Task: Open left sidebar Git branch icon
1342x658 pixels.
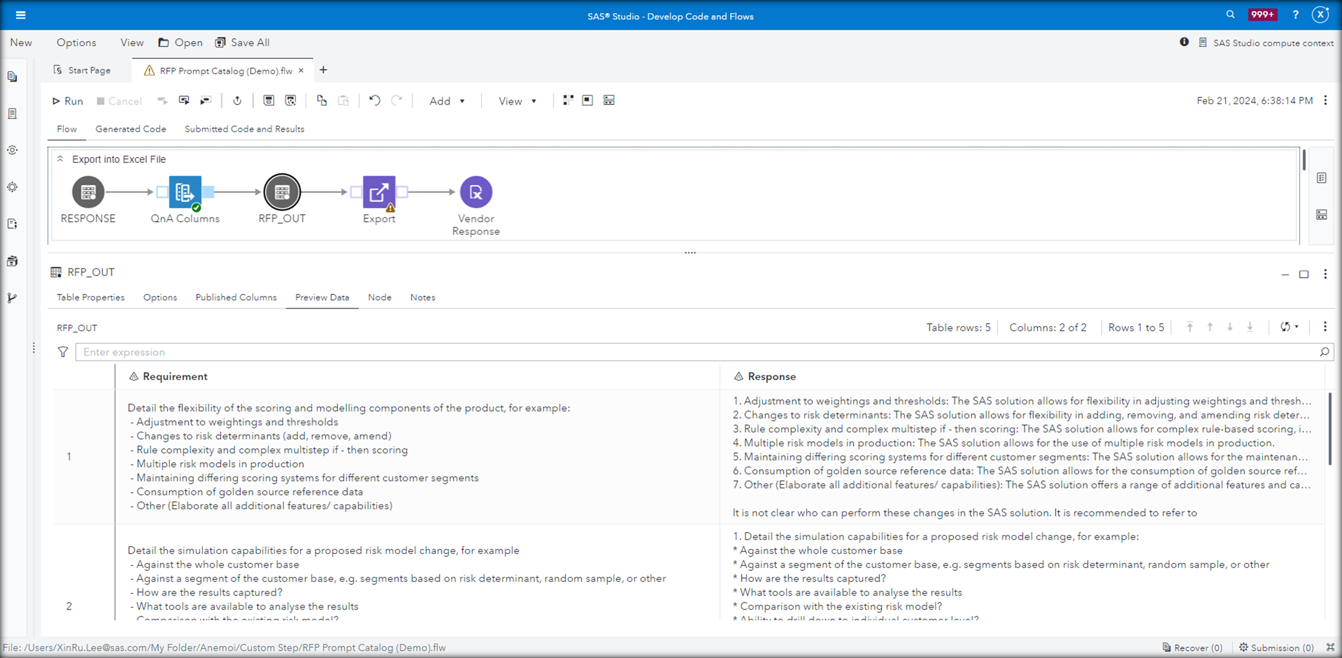Action: [x=12, y=298]
